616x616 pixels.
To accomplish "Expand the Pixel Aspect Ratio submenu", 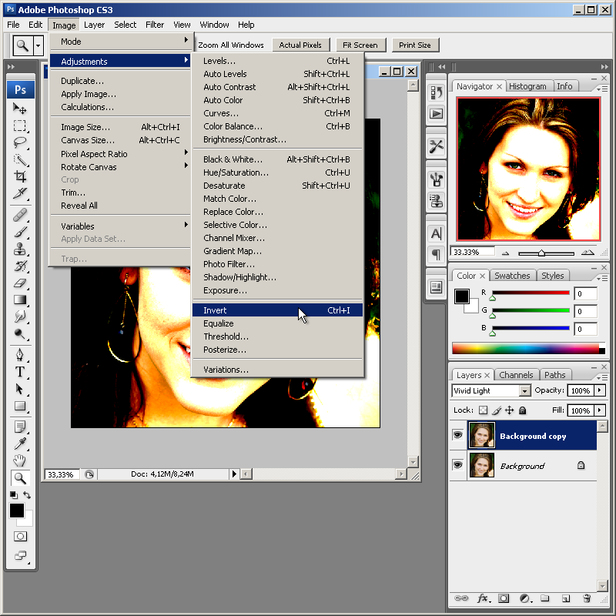I will tap(120, 153).
